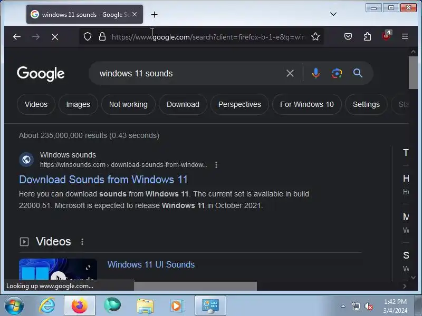Click the vertical scrollbar up arrow
The image size is (422, 316).
coord(414,52)
